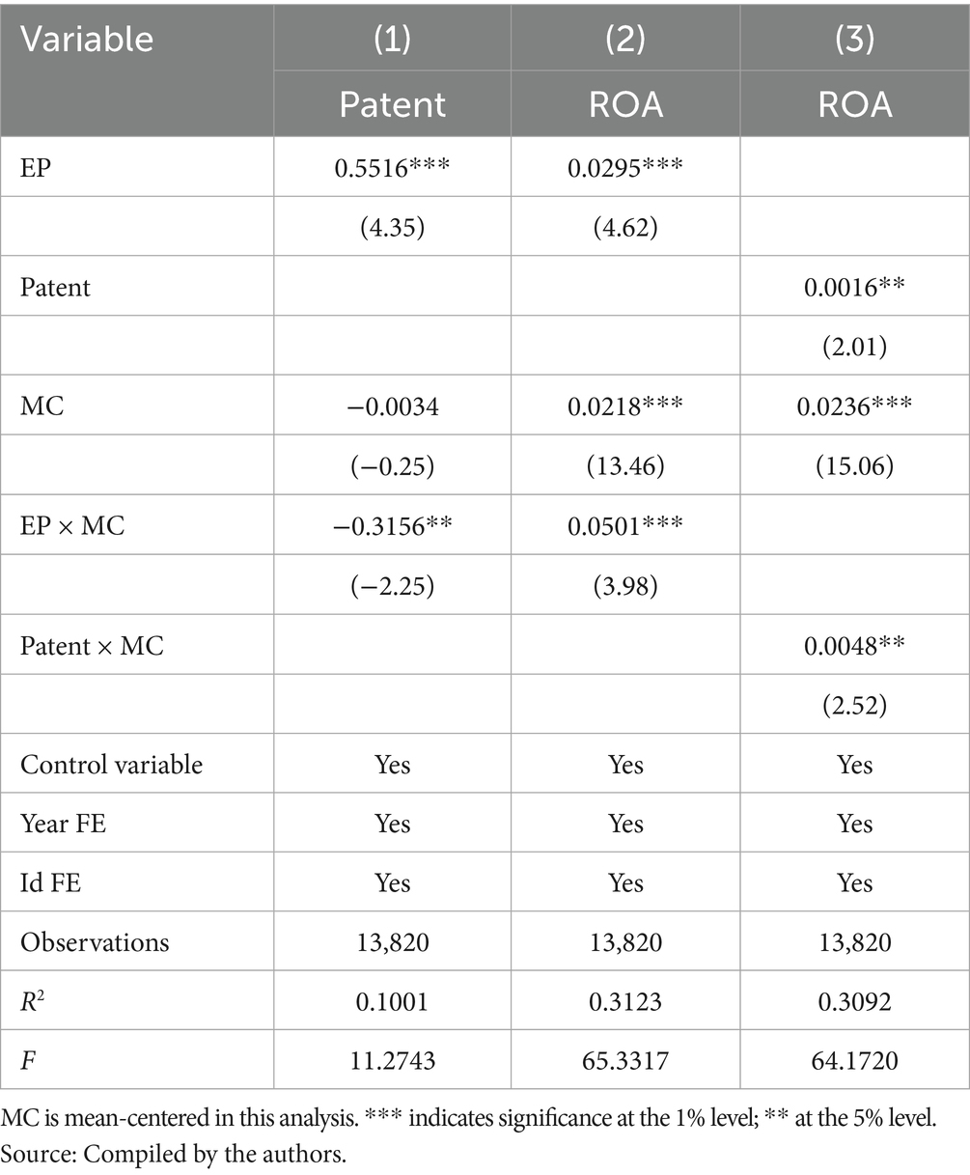
Task: Select the (15.06) t-statistic cell
Action: pos(854,466)
